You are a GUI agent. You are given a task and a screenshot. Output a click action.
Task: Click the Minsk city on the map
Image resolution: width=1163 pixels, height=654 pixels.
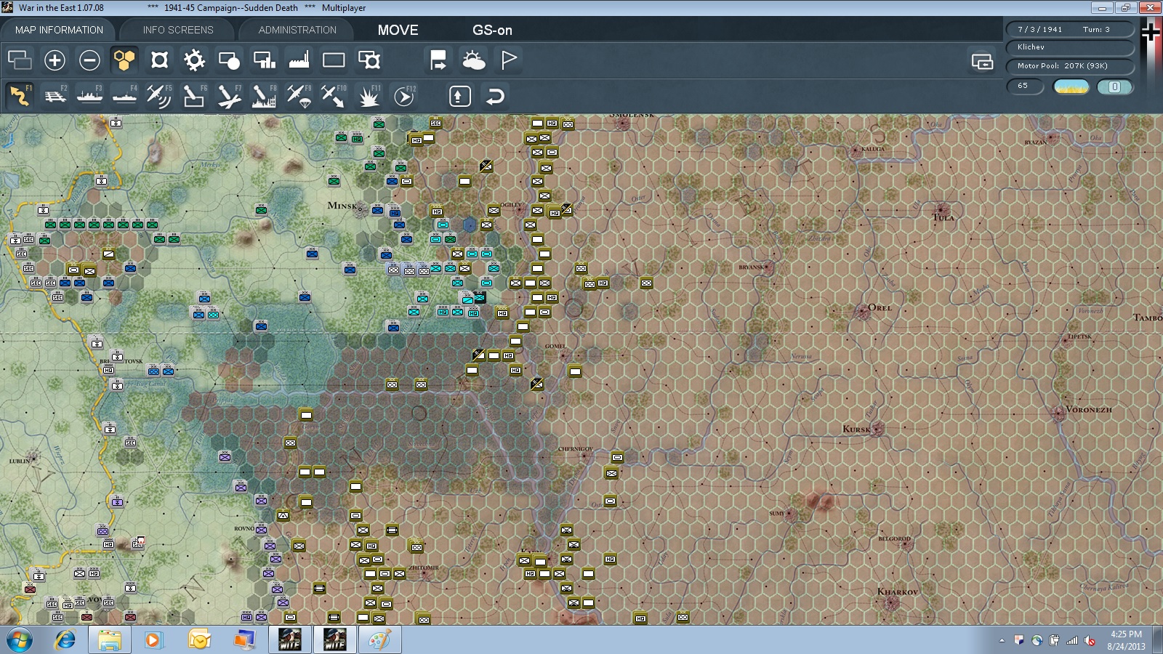tap(360, 208)
